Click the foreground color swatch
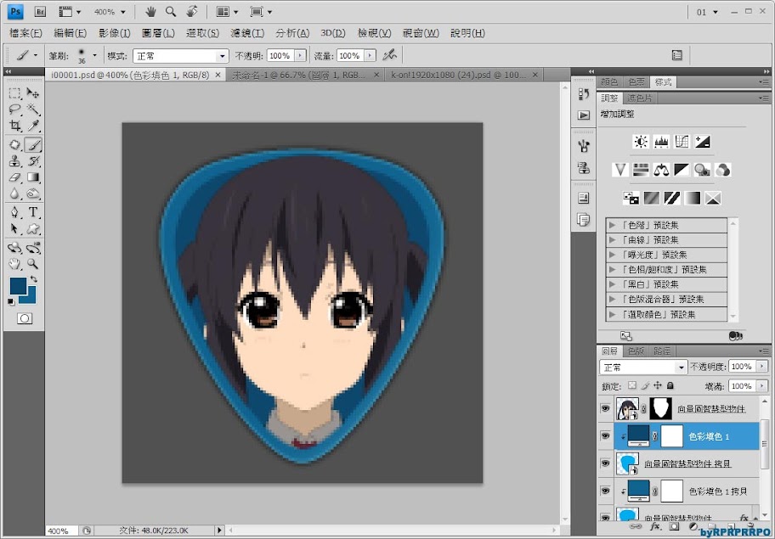Image resolution: width=775 pixels, height=539 pixels. [x=17, y=286]
